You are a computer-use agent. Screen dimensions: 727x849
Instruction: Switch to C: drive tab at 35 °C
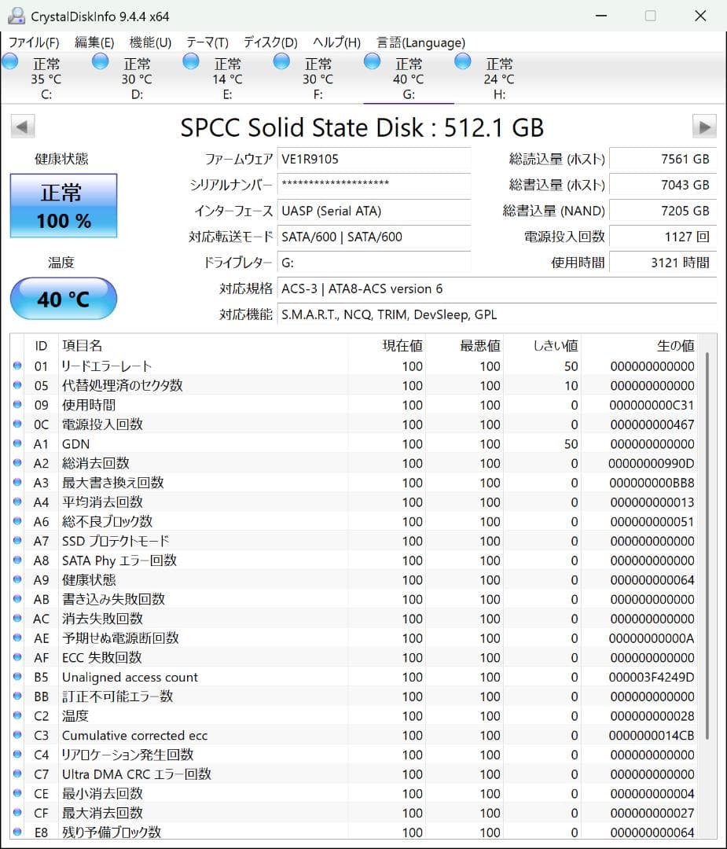point(46,79)
